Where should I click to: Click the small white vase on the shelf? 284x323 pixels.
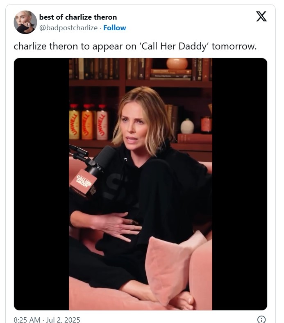pyautogui.click(x=187, y=126)
